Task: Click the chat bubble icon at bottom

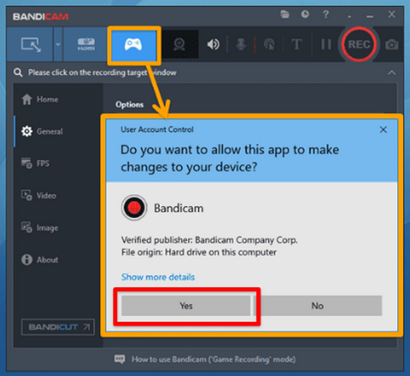Action: pyautogui.click(x=120, y=359)
